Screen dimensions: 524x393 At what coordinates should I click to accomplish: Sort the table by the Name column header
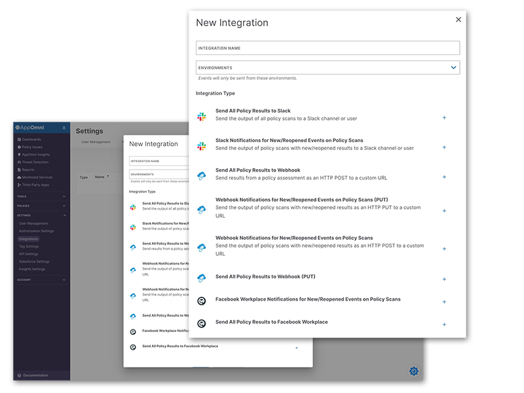tap(100, 177)
